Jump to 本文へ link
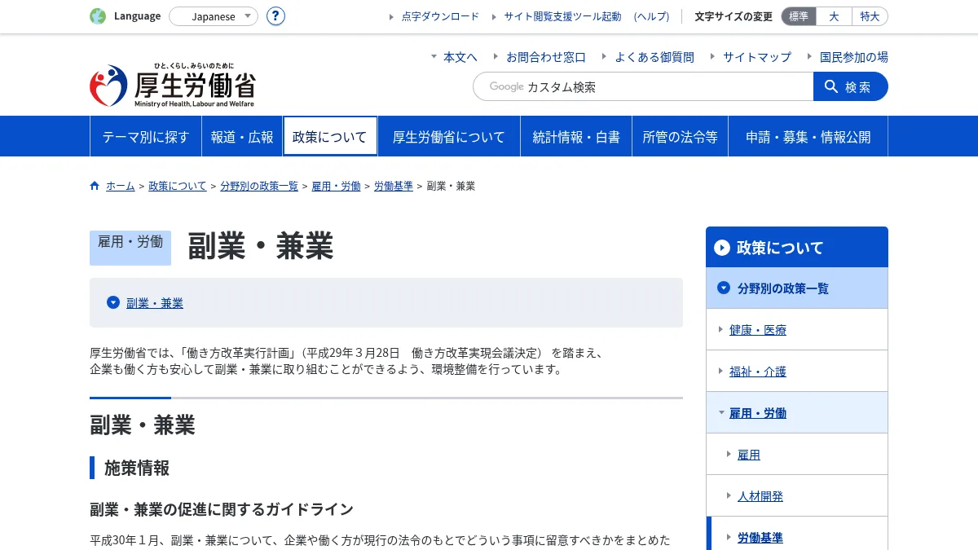The width and height of the screenshot is (978, 550). click(x=460, y=57)
